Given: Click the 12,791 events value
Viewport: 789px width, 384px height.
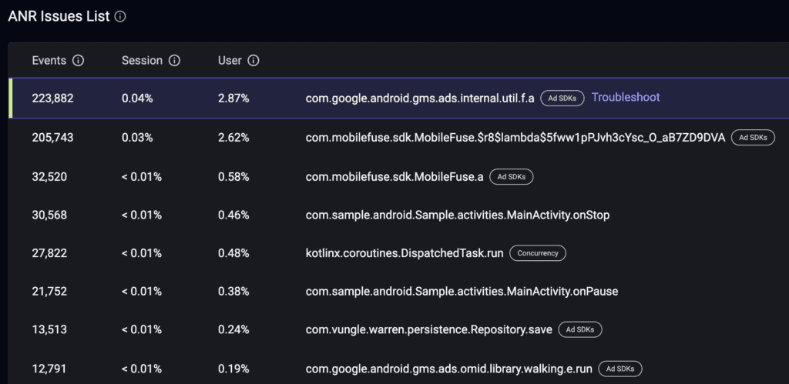Looking at the screenshot, I should pos(49,369).
